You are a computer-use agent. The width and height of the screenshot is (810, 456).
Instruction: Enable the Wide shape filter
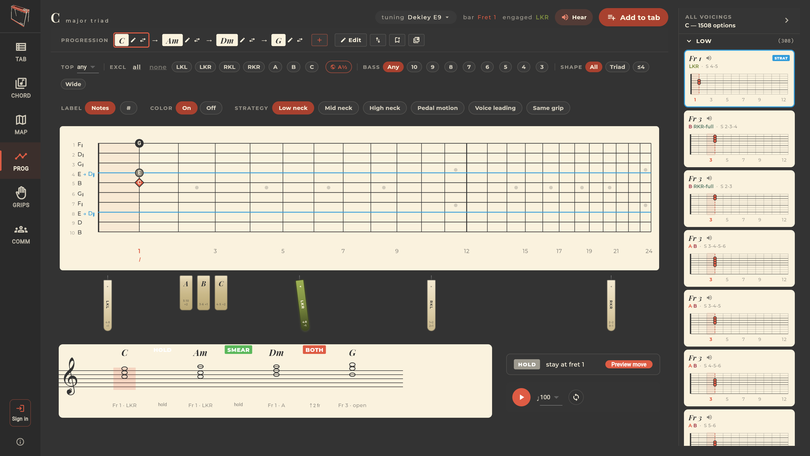coord(73,84)
